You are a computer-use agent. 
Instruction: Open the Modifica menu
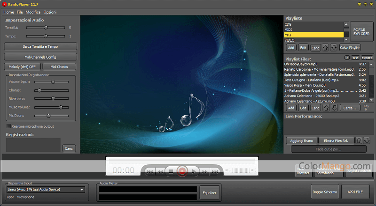pos(33,12)
